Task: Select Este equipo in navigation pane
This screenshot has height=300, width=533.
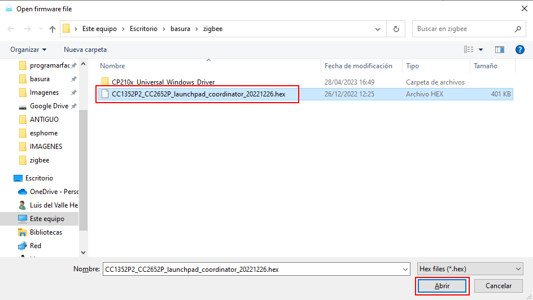Action: point(46,219)
